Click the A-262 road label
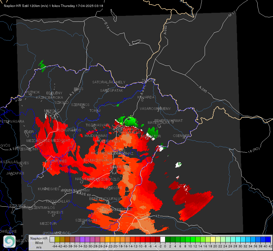Screen dimensions: 273x251 (165, 30)
